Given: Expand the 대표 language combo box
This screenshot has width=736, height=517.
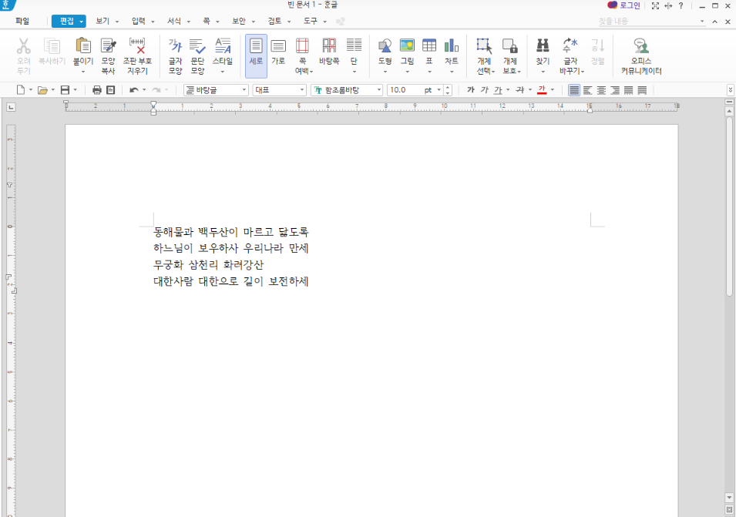Looking at the screenshot, I should (302, 90).
